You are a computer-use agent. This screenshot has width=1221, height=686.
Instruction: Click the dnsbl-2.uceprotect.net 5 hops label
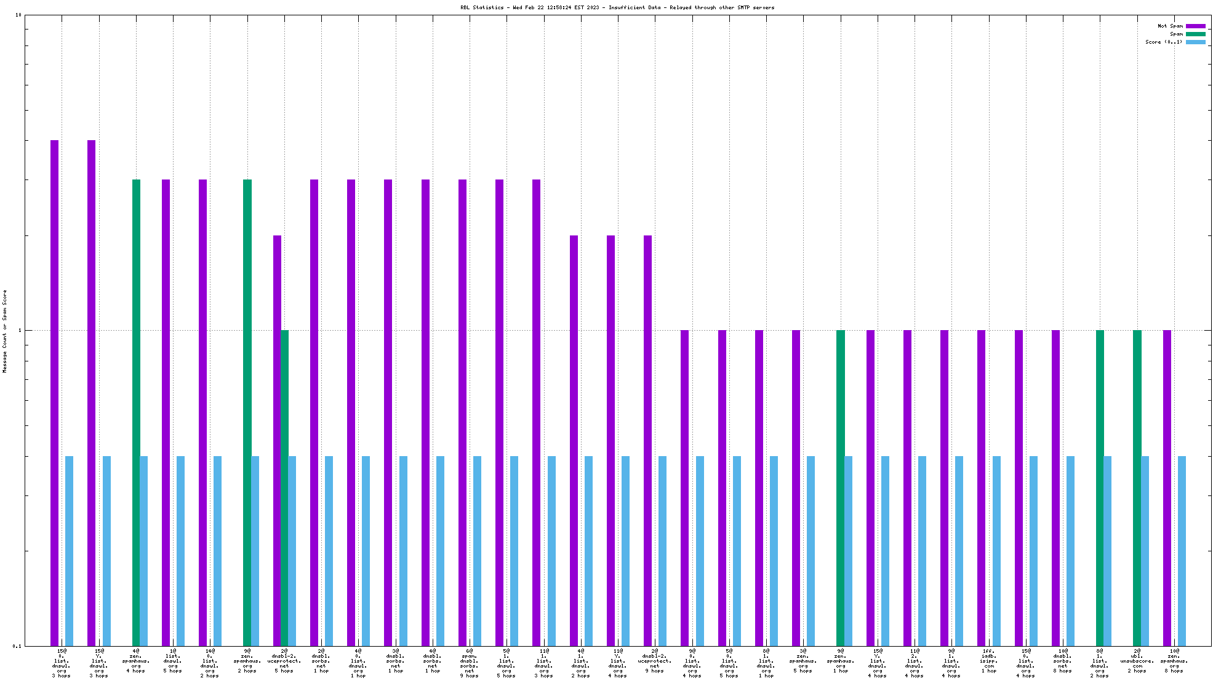pyautogui.click(x=284, y=661)
